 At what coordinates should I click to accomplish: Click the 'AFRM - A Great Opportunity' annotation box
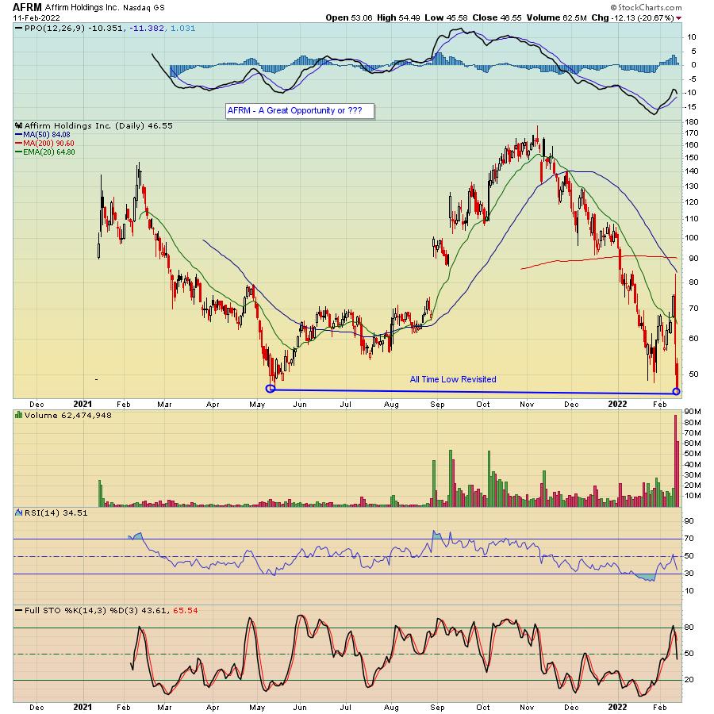(x=299, y=111)
